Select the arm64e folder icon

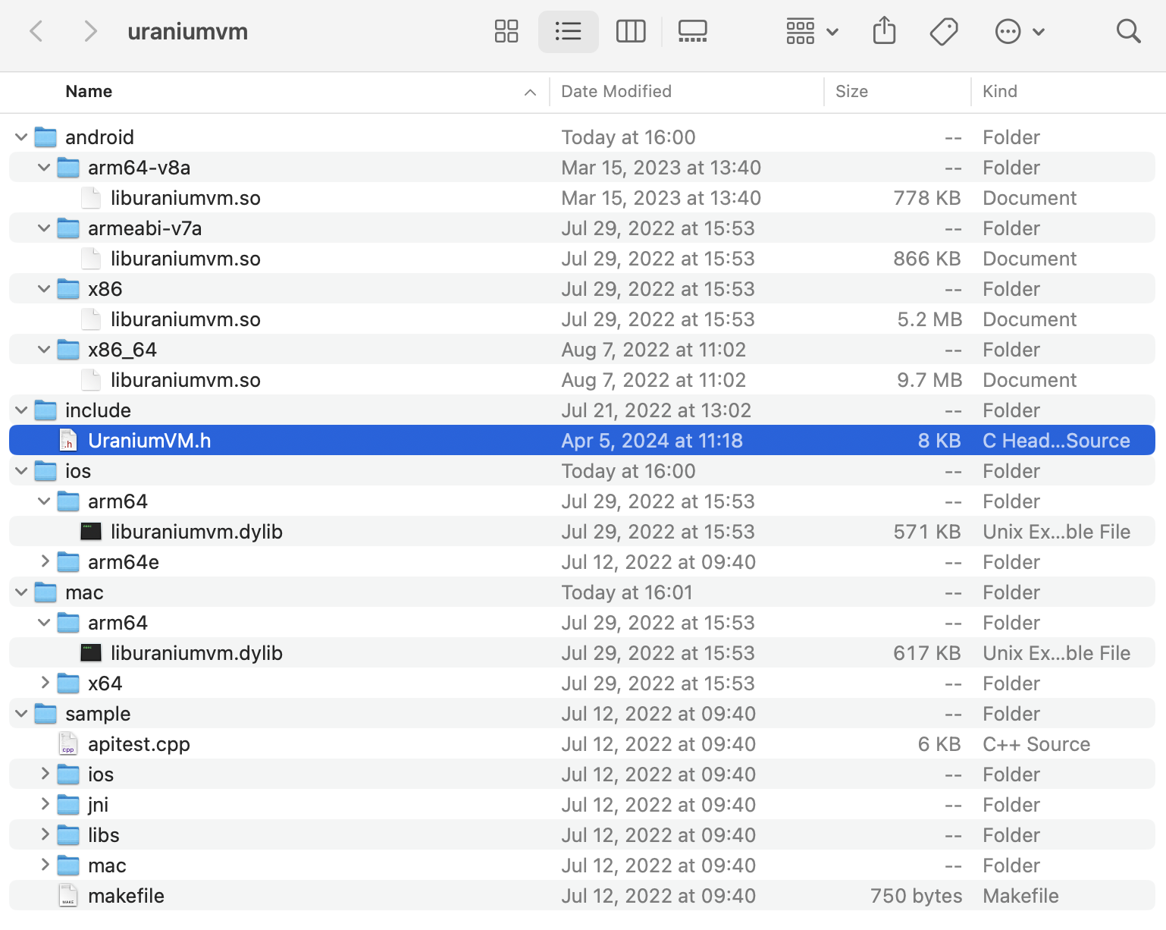click(68, 562)
